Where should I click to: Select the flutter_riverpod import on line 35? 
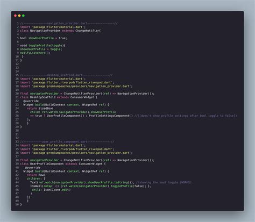pyautogui.click(x=67, y=149)
